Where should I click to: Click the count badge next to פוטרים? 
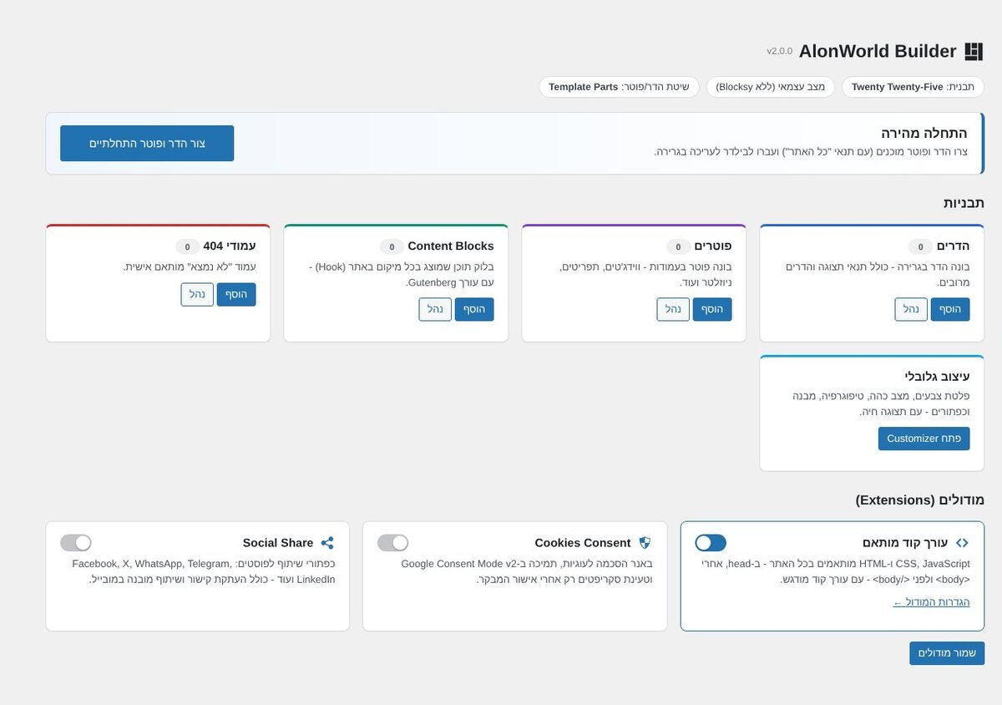click(679, 247)
